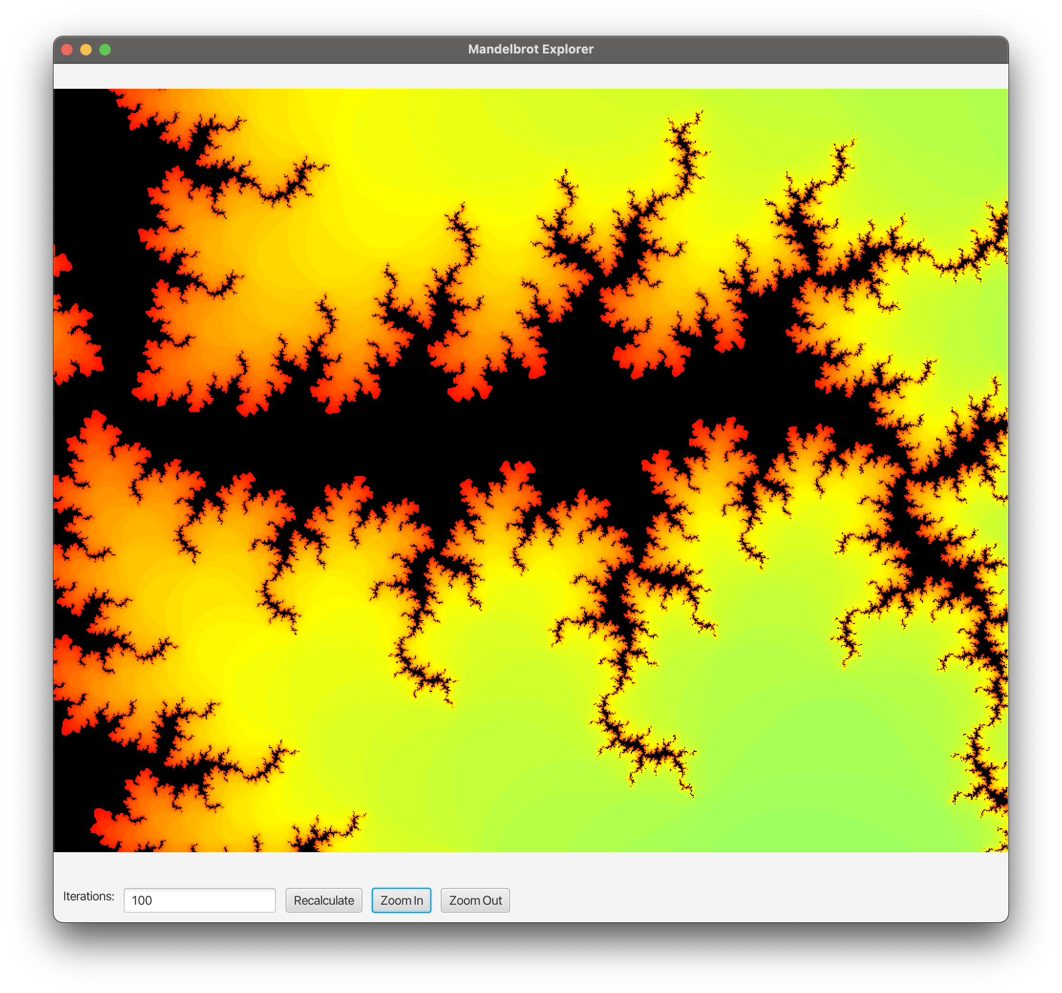The image size is (1062, 993).
Task: Click the empty gray strip above the fractal canvas
Action: click(x=531, y=76)
